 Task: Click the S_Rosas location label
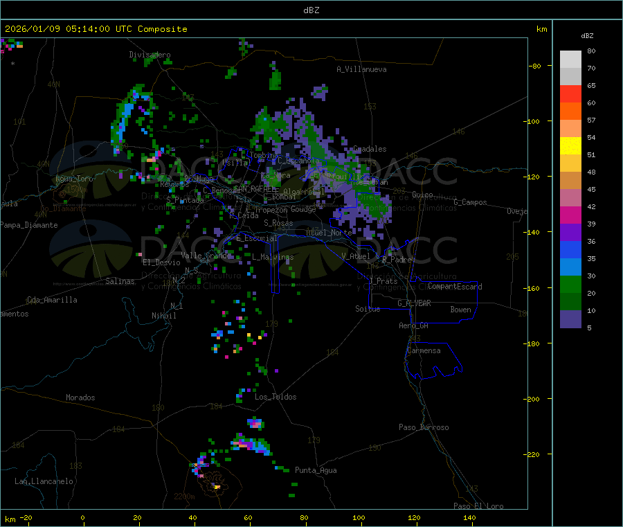pyautogui.click(x=278, y=223)
